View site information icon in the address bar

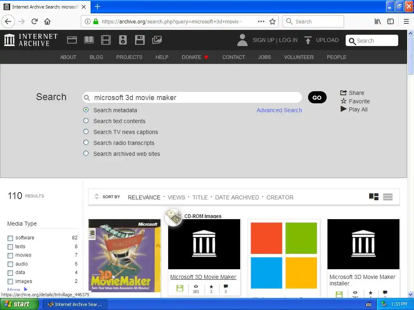(x=88, y=22)
